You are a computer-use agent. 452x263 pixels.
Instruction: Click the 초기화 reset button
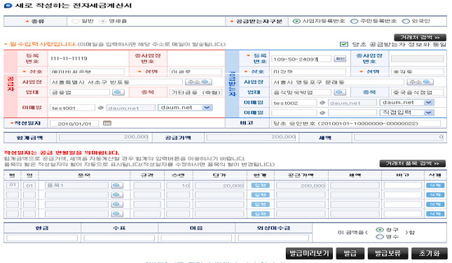pos(430,253)
